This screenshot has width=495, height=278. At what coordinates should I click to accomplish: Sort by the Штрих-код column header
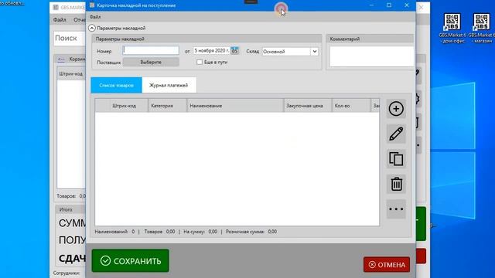point(124,106)
